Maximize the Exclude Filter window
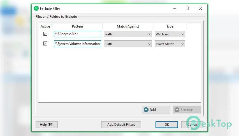Viewport: 239px width, 136px height. click(187, 8)
